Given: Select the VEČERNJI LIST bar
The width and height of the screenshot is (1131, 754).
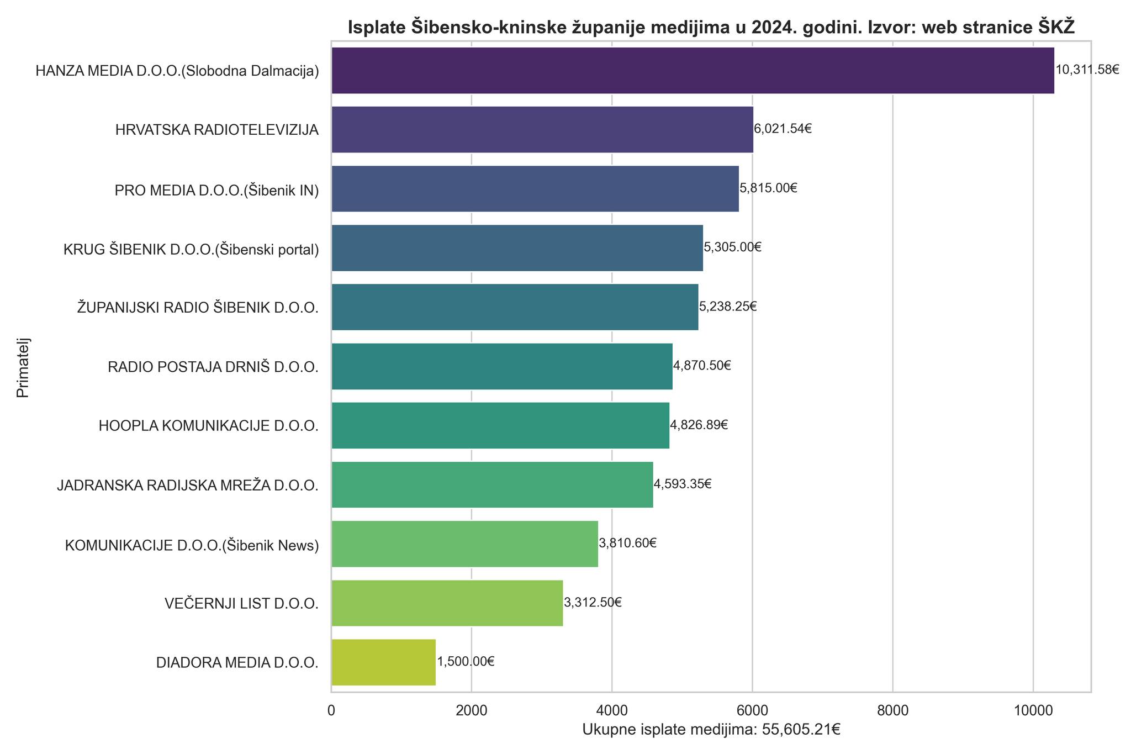Looking at the screenshot, I should tap(447, 603).
